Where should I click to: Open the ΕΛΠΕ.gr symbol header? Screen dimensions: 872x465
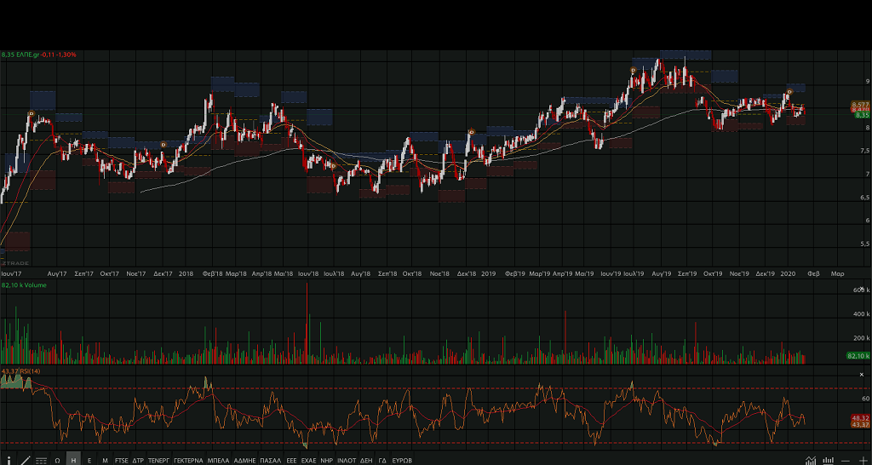pos(39,55)
